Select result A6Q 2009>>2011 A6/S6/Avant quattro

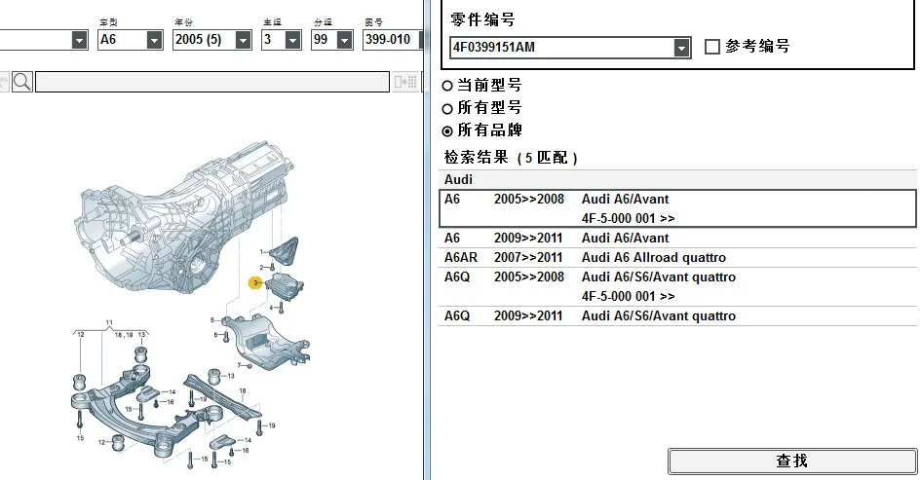677,315
